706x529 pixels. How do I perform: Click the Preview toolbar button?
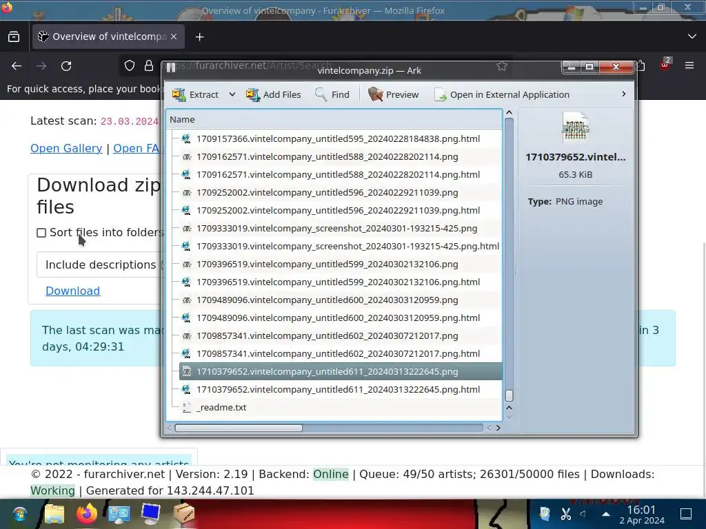(394, 94)
